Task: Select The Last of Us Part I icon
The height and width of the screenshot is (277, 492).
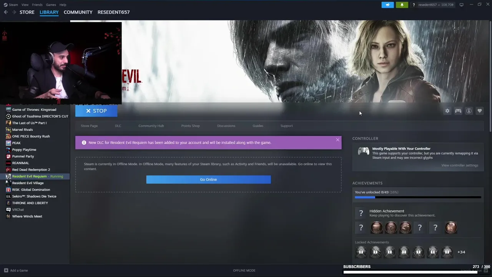Action: coord(8,123)
